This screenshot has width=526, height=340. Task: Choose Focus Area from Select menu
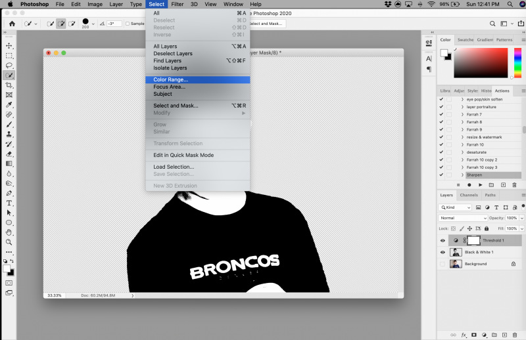pyautogui.click(x=198, y=87)
